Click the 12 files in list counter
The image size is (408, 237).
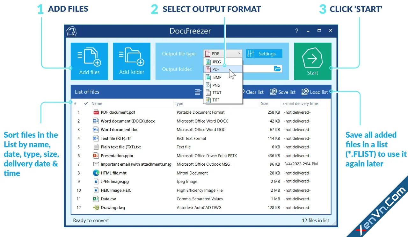(316, 220)
